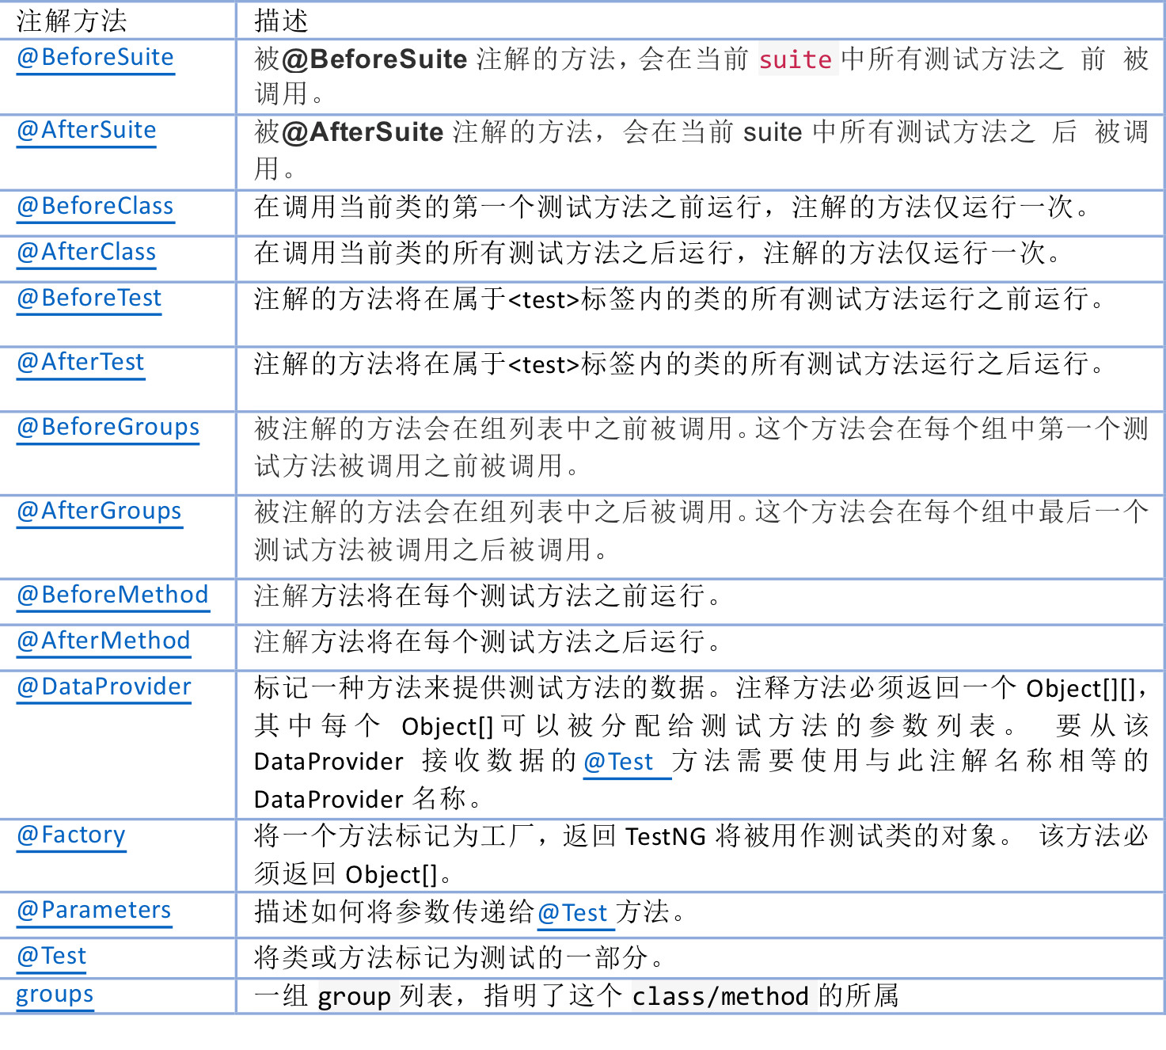1166x1050 pixels.
Task: Open the @AfterGroups link
Action: [100, 512]
